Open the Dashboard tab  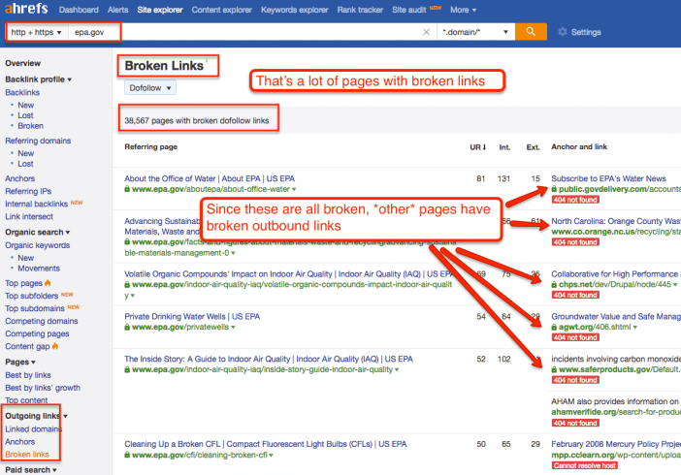click(79, 10)
